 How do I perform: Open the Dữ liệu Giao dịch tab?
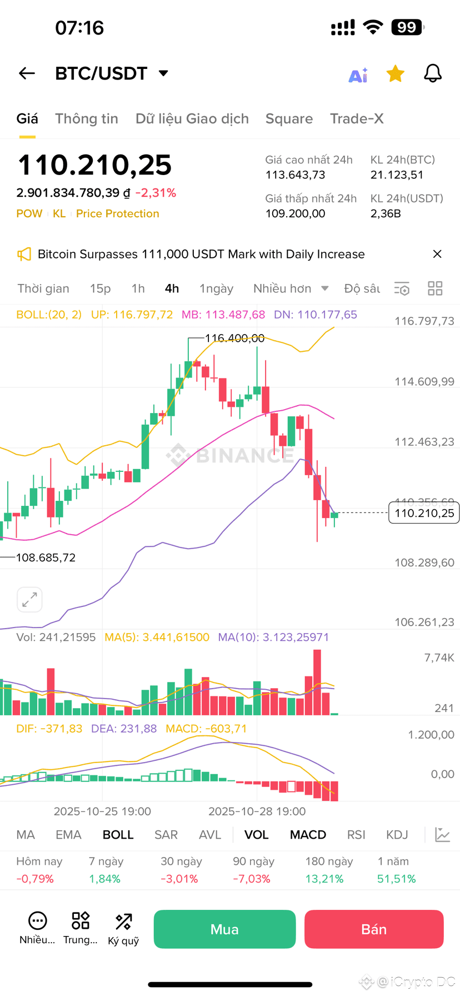coord(192,118)
